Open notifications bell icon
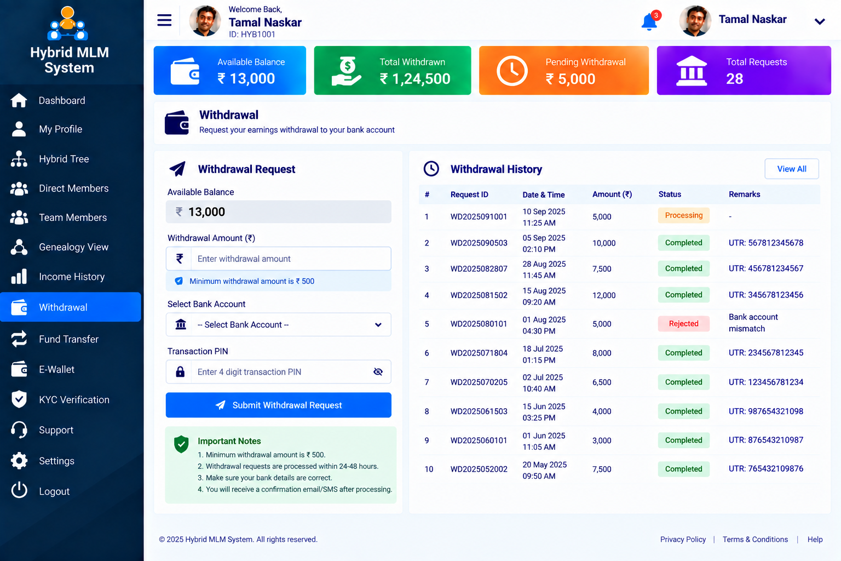841x561 pixels. click(649, 21)
